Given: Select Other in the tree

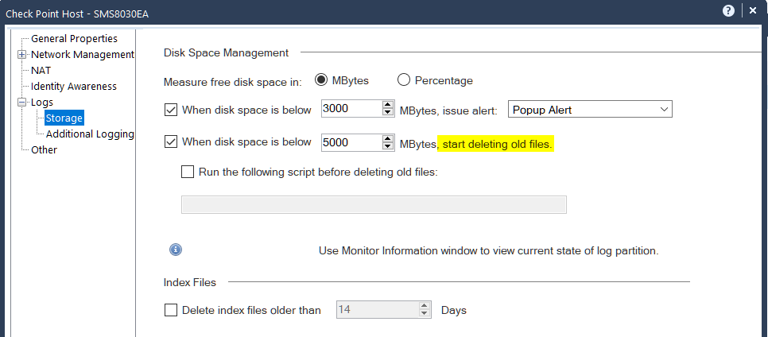Looking at the screenshot, I should coord(44,150).
